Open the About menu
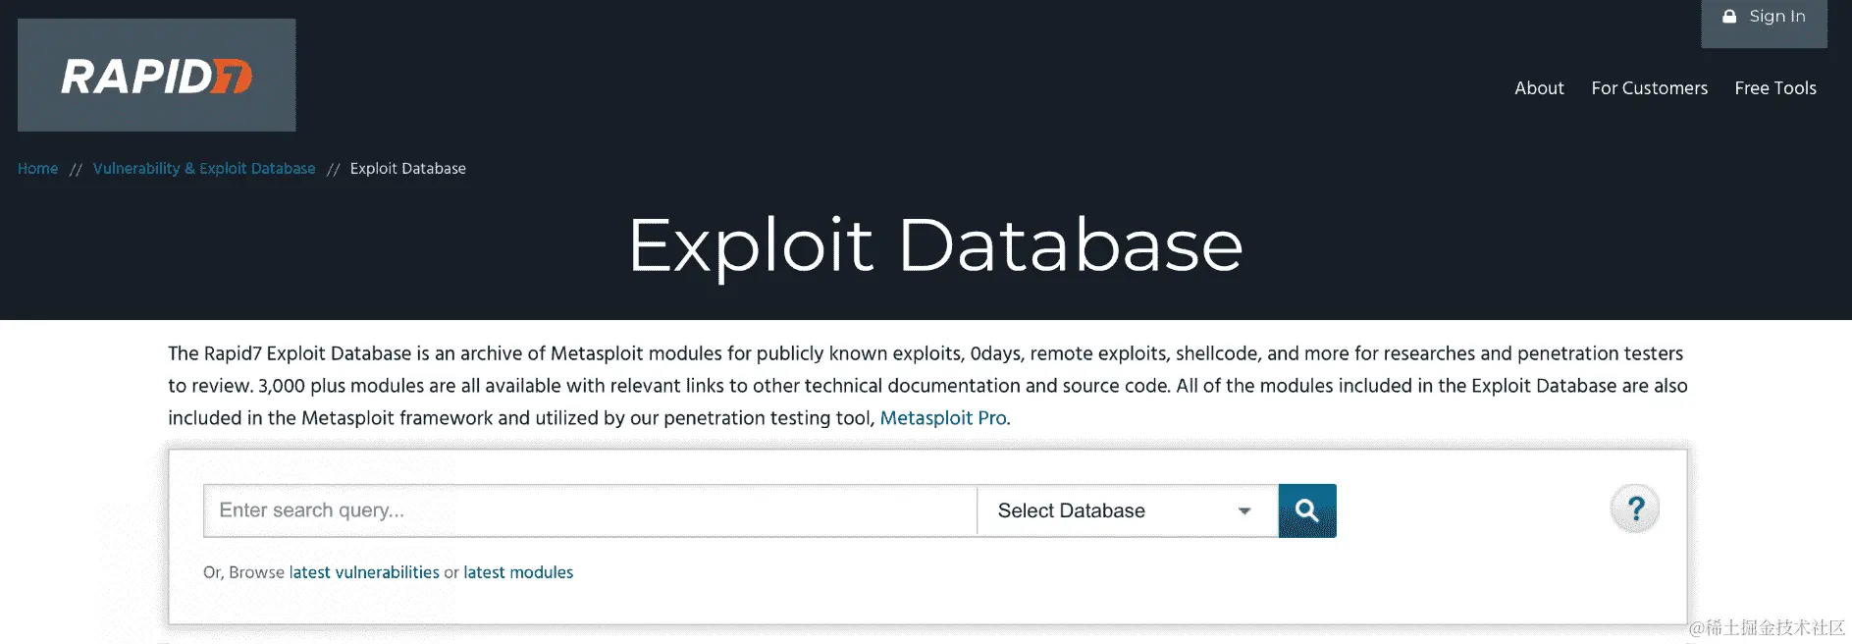This screenshot has height=644, width=1852. (1539, 88)
